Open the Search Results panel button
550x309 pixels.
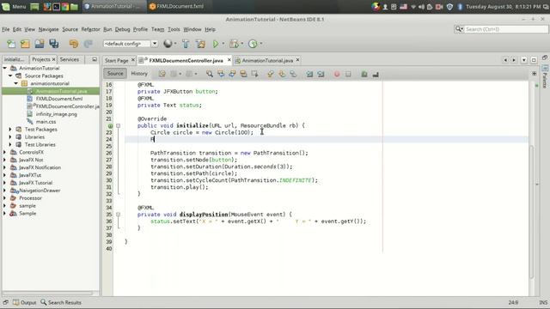pos(61,302)
